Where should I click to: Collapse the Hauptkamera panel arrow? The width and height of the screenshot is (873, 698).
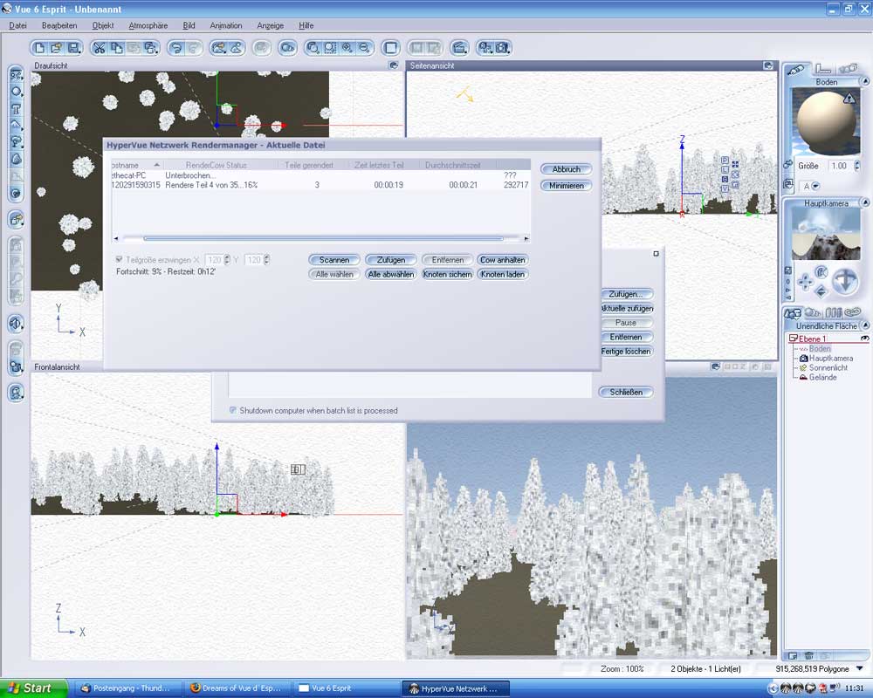point(864,203)
